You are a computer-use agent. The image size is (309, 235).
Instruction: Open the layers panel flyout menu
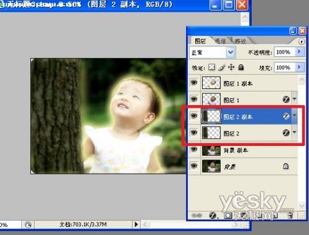pyautogui.click(x=301, y=41)
